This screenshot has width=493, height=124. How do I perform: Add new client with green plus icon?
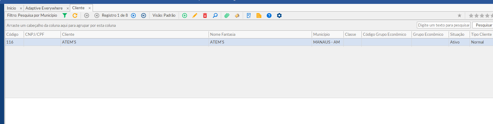tap(185, 15)
